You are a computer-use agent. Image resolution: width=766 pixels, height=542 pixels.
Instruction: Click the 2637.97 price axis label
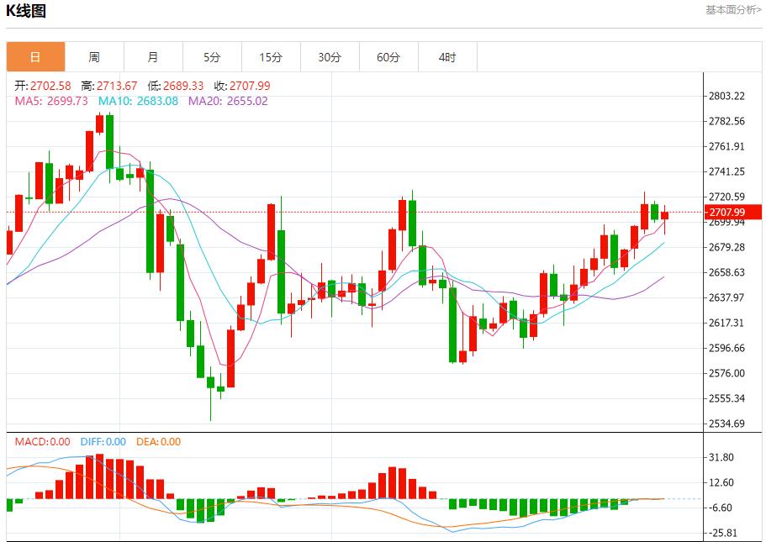tap(727, 297)
